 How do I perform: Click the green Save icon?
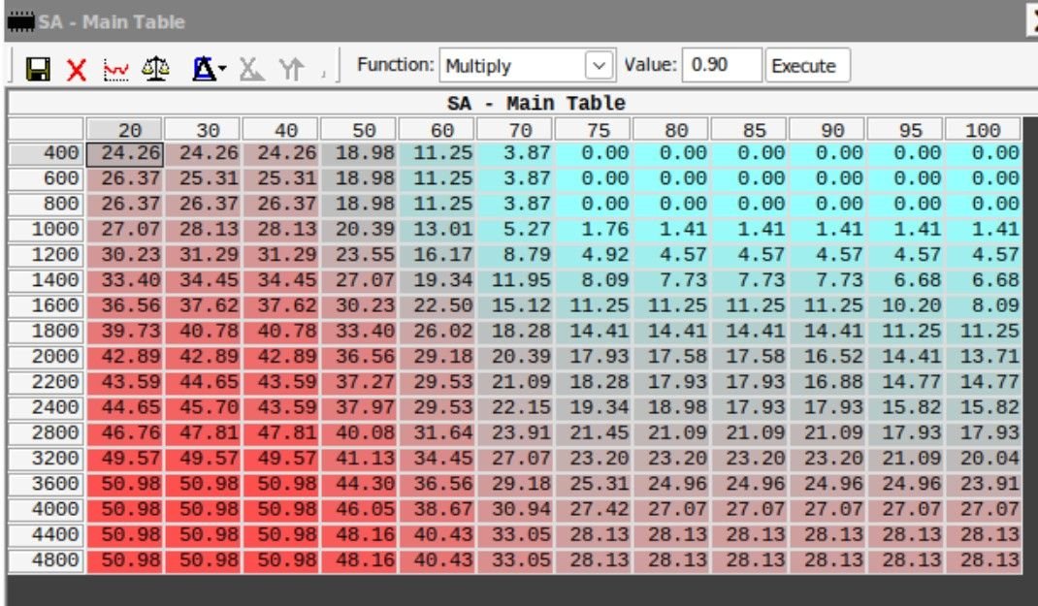click(x=38, y=68)
